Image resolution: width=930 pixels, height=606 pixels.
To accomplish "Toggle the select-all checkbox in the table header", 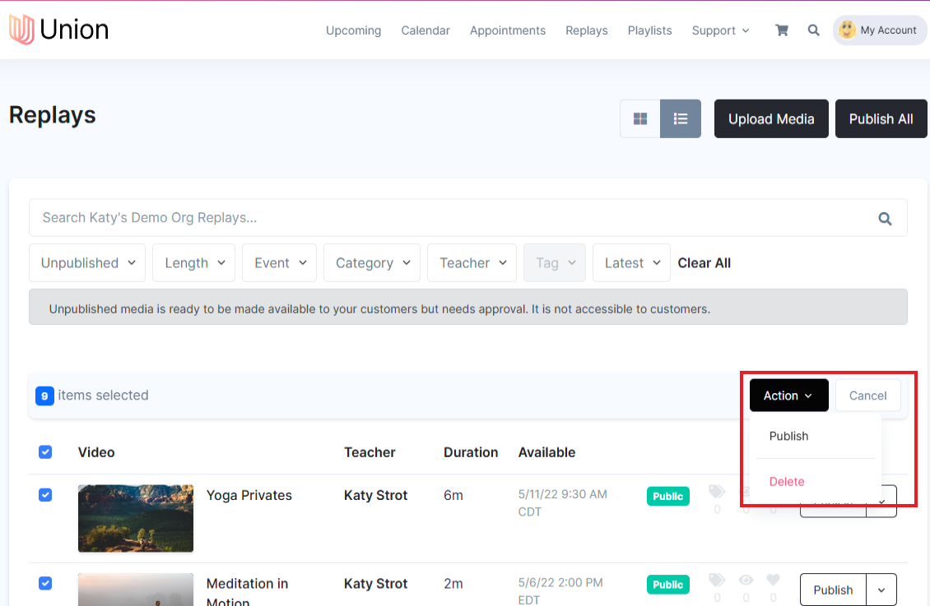I will [x=45, y=452].
